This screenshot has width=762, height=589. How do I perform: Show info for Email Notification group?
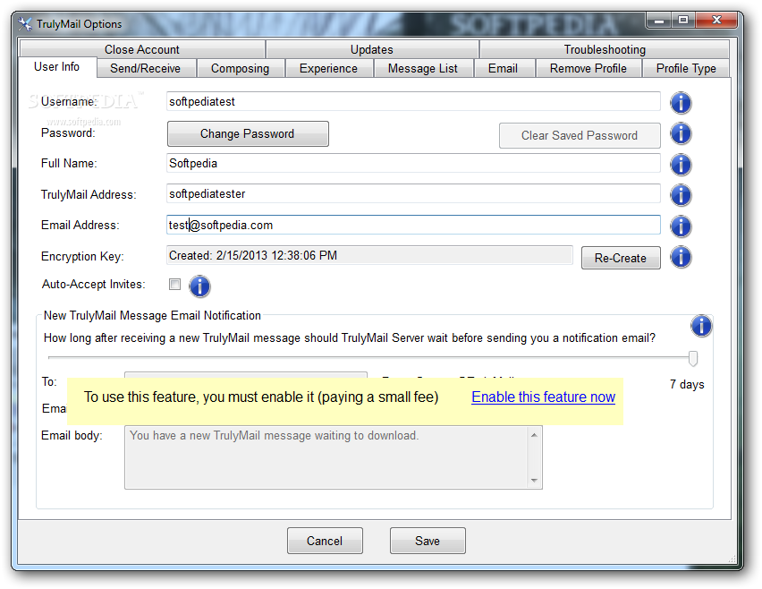pos(701,326)
